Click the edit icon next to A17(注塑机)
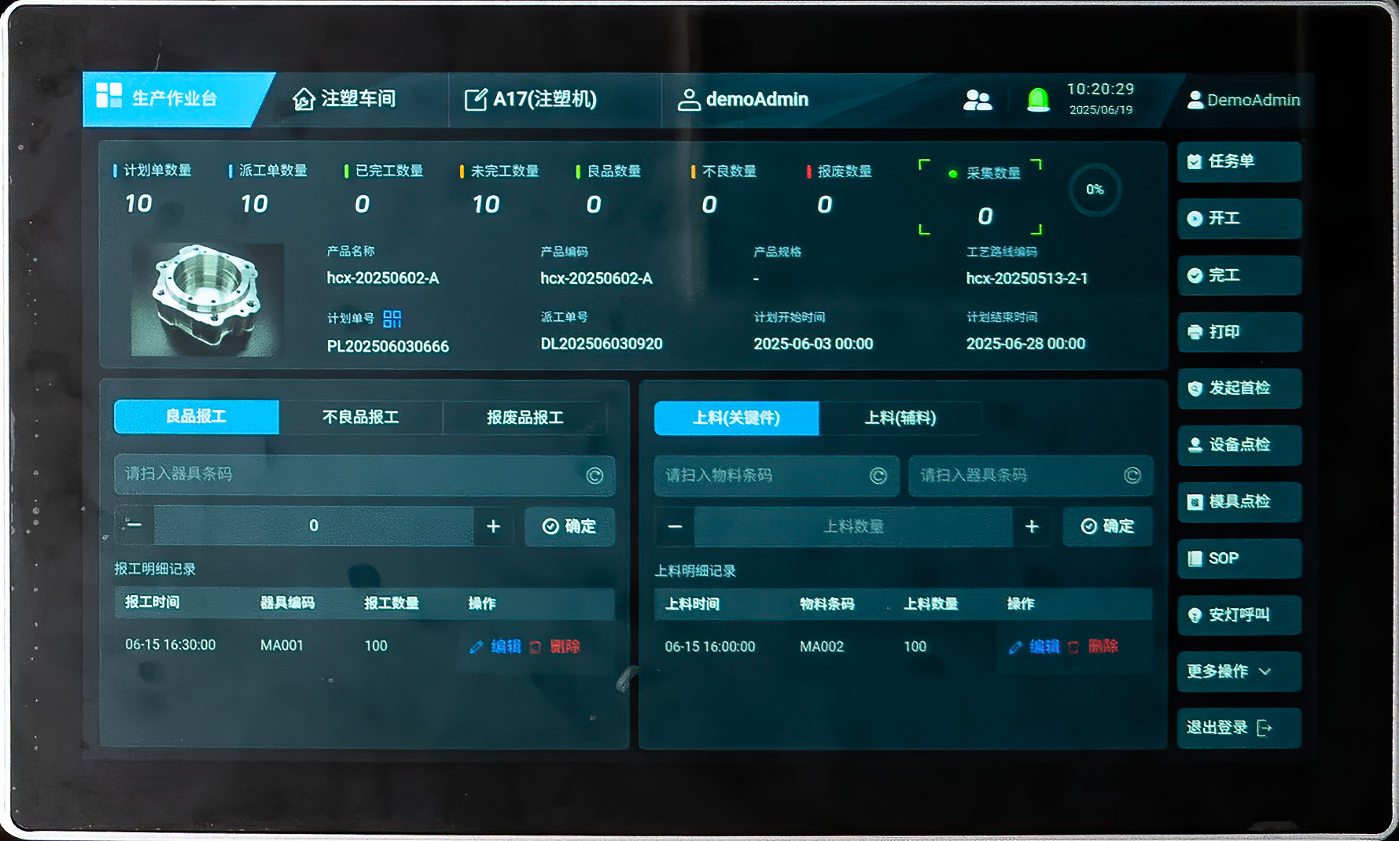1399x841 pixels. click(x=475, y=99)
